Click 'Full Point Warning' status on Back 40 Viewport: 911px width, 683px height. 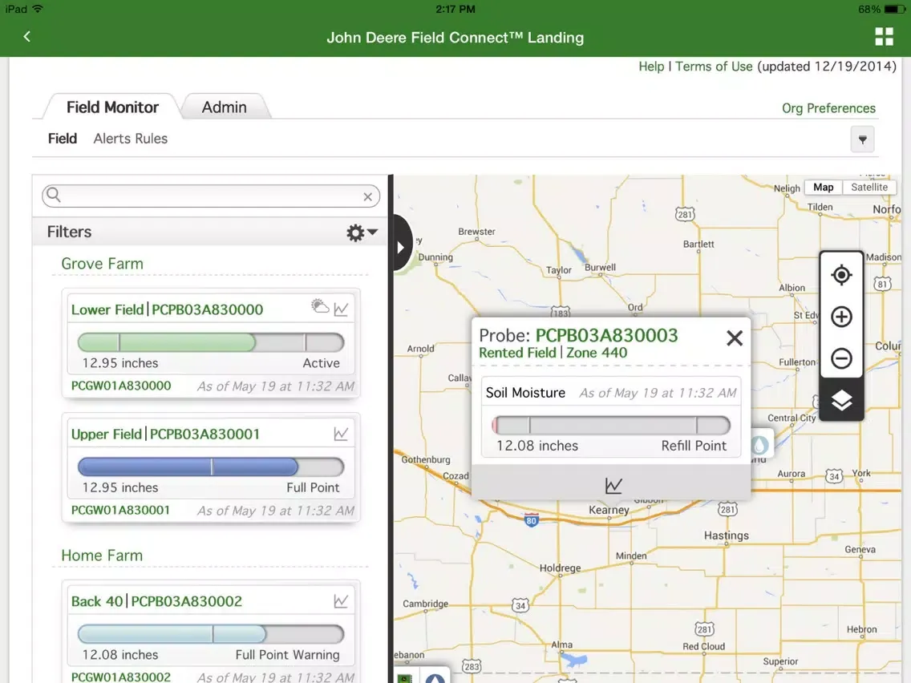tap(287, 654)
